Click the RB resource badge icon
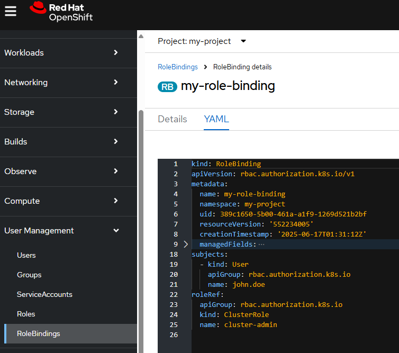399x353 pixels. 167,87
